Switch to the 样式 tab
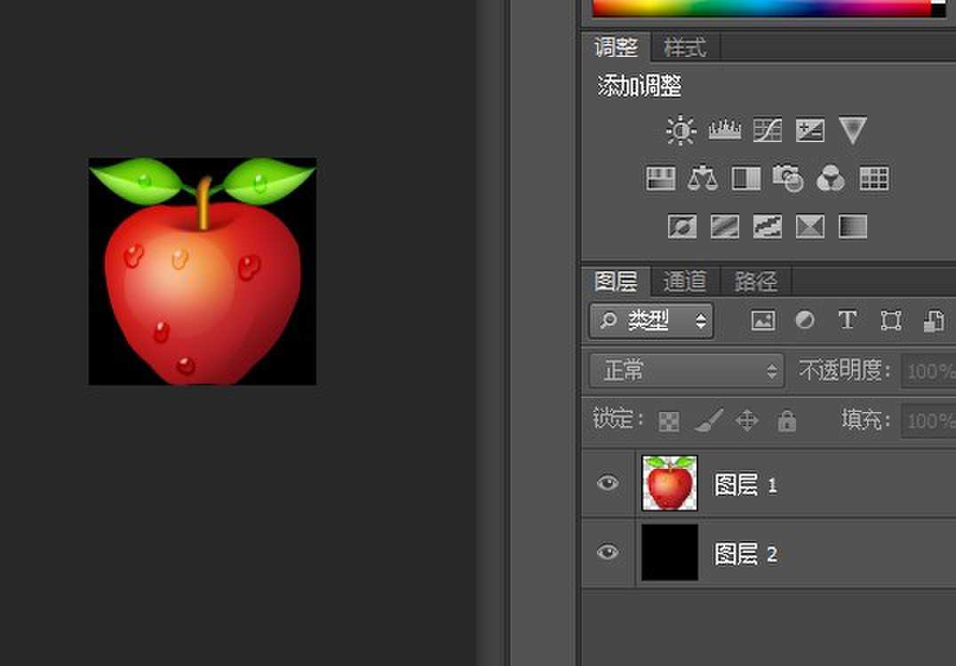956x666 pixels. (685, 47)
